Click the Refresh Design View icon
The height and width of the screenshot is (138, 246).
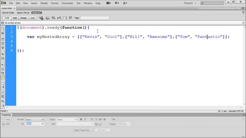(70, 18)
